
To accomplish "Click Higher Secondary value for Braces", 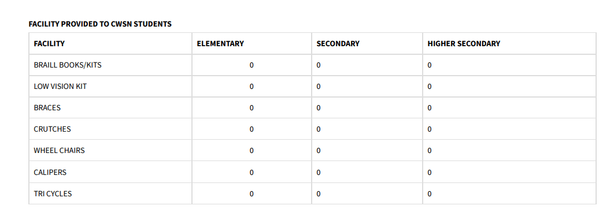I will coord(430,108).
